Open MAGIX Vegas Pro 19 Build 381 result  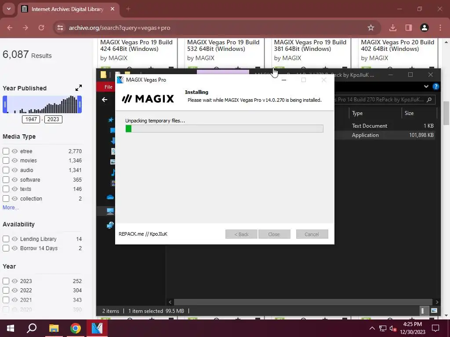point(310,45)
